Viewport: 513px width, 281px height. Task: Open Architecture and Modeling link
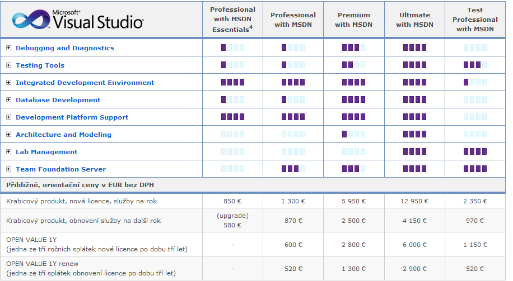tap(63, 135)
